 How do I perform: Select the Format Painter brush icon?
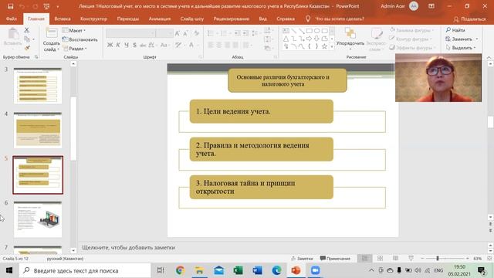tap(27, 48)
